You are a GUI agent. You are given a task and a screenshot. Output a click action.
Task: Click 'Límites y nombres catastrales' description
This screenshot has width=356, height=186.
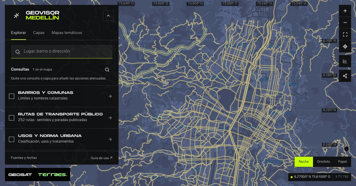click(x=43, y=98)
